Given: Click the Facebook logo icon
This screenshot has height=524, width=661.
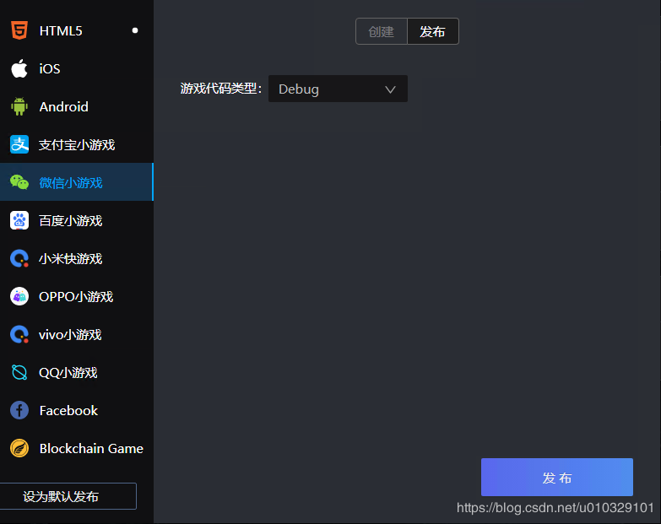Looking at the screenshot, I should point(19,411).
